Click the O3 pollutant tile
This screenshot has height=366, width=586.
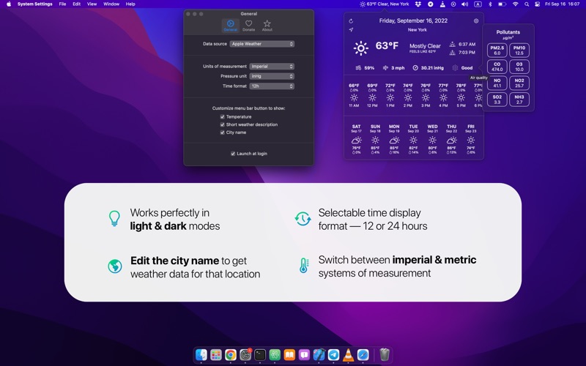(x=519, y=67)
